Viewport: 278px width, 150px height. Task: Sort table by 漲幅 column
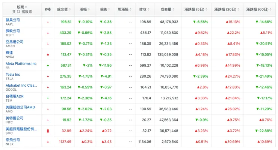(85, 9)
